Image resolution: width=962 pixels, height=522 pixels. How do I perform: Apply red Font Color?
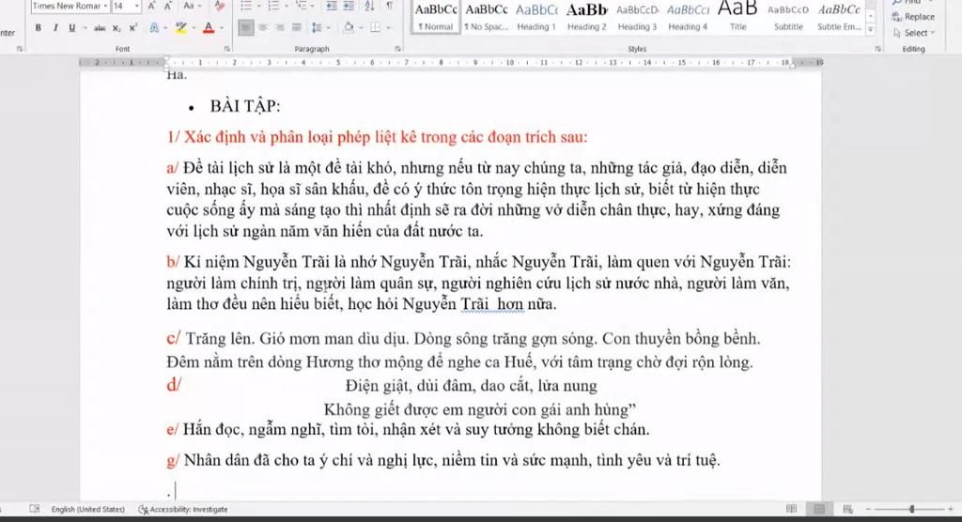[x=209, y=27]
